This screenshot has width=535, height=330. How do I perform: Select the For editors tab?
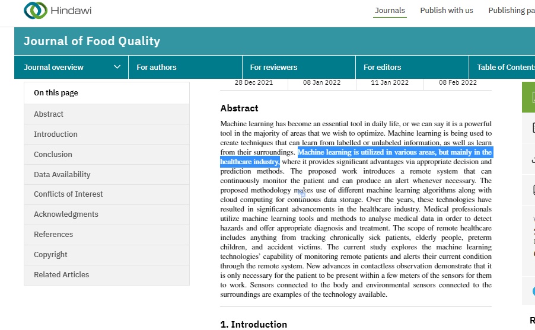[382, 67]
